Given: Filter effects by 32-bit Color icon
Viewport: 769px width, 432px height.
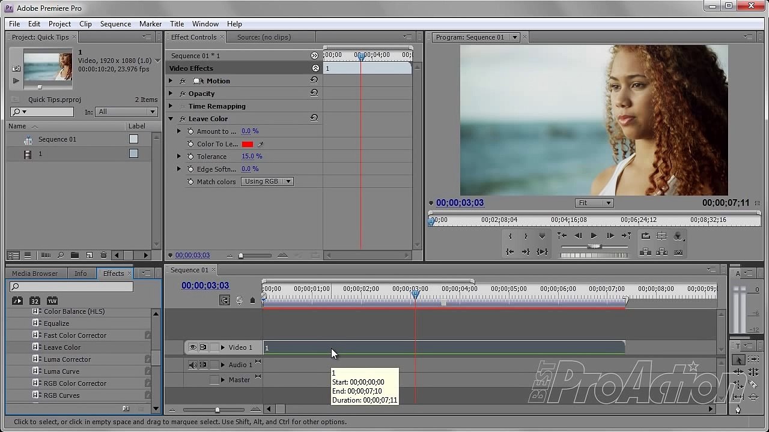Looking at the screenshot, I should click(x=35, y=301).
